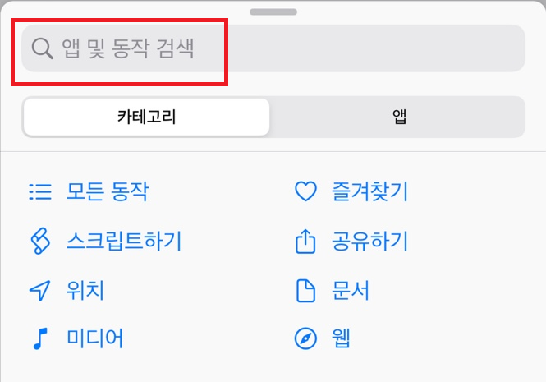Viewport: 546px width, 382px height.
Task: Open the 위치 category
Action: (x=85, y=290)
